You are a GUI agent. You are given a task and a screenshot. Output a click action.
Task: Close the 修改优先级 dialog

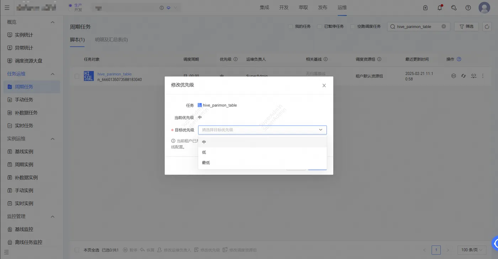[x=324, y=85]
